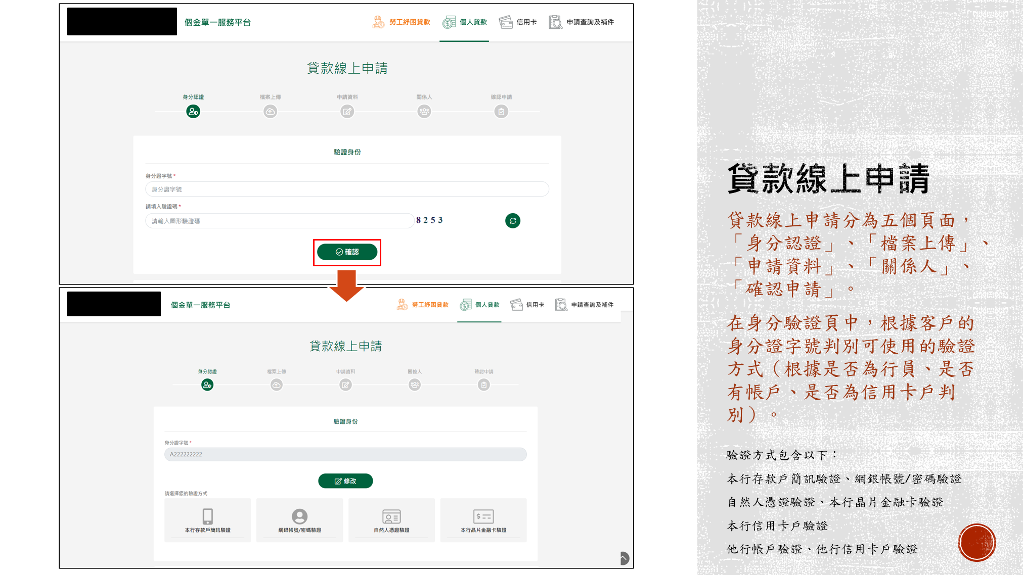Click the 驗證身份 section title in upper form

pyautogui.click(x=347, y=152)
